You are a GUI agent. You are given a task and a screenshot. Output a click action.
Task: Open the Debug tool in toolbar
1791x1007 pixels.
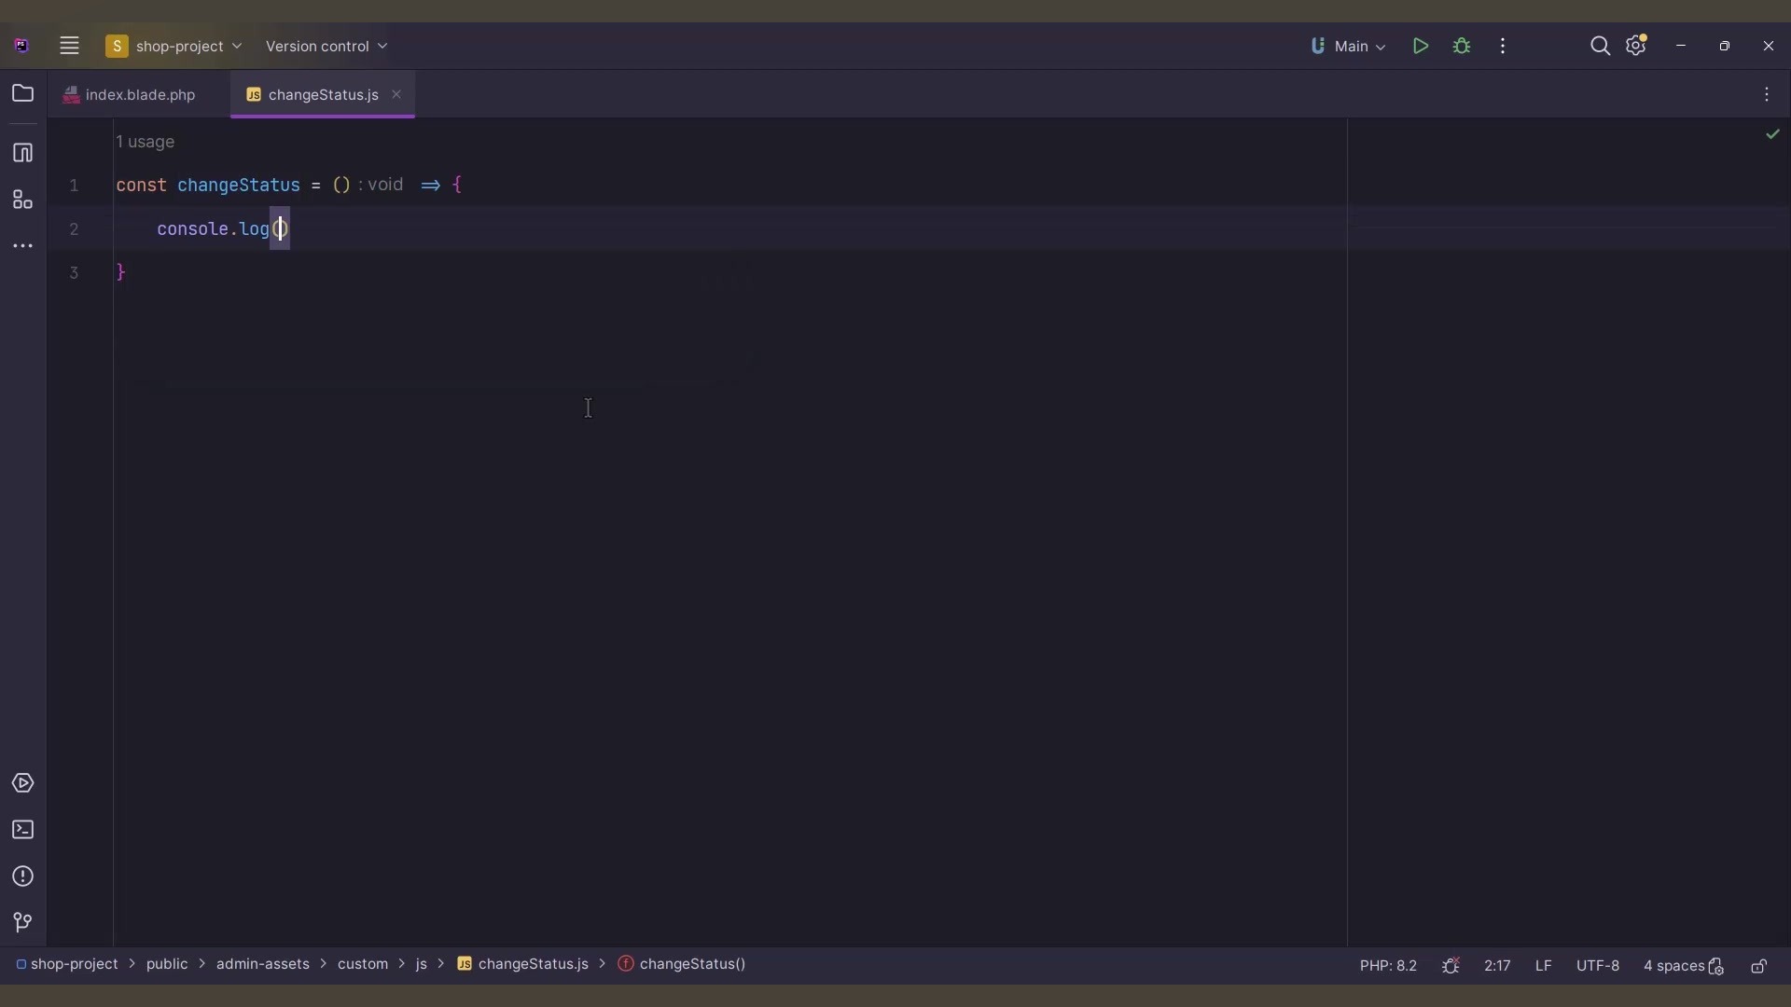click(x=1462, y=46)
